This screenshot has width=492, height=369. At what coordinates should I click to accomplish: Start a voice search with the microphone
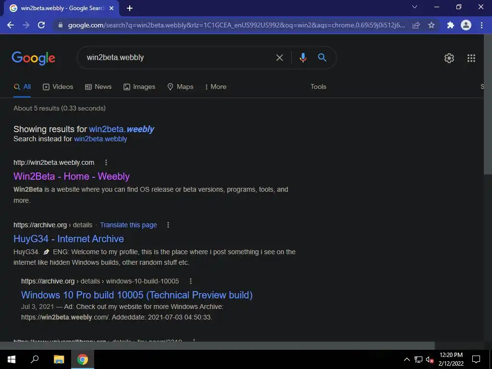tap(303, 58)
